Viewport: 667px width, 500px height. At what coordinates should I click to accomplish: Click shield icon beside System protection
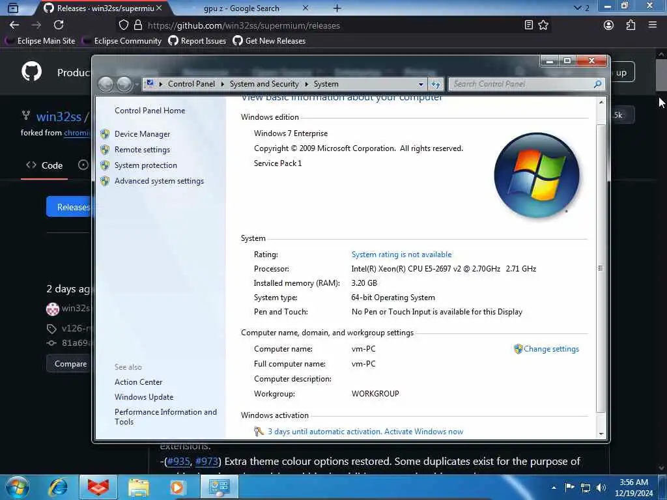point(105,165)
